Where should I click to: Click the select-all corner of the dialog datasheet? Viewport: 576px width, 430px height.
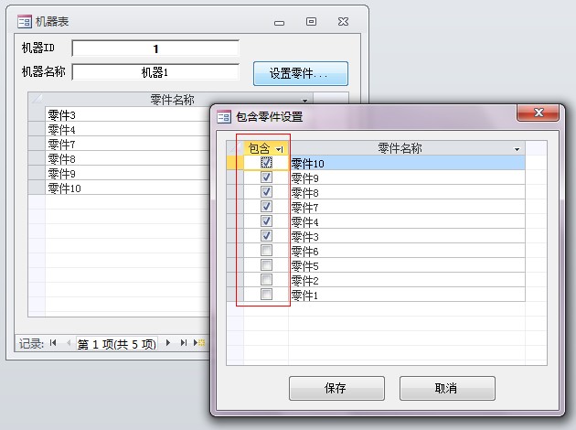tap(235, 148)
